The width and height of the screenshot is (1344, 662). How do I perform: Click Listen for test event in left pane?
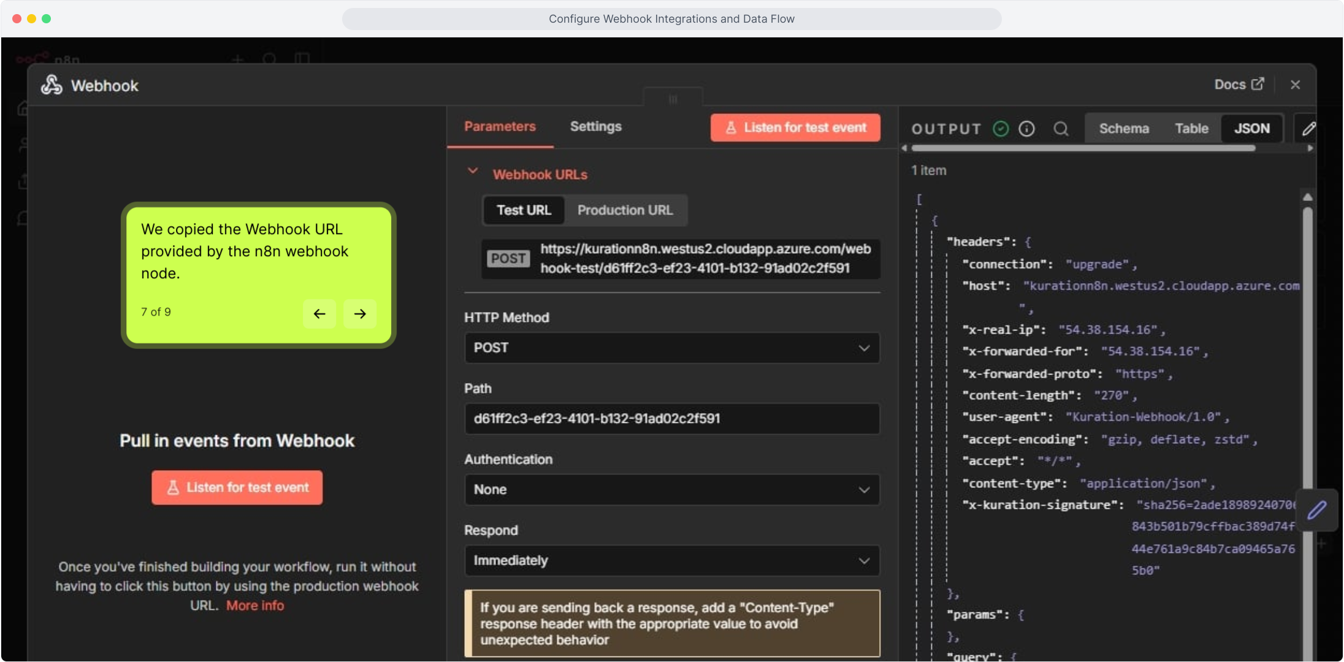[237, 488]
